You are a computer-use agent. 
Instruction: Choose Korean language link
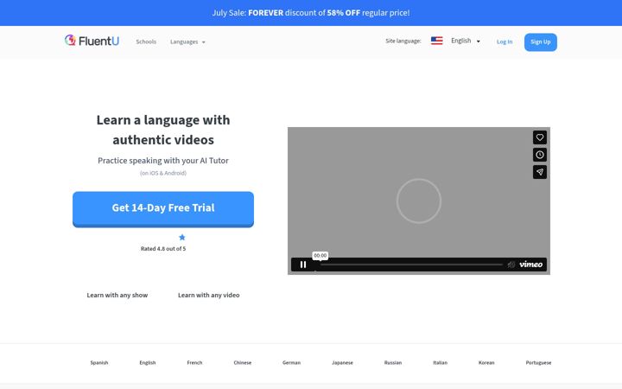[486, 362]
